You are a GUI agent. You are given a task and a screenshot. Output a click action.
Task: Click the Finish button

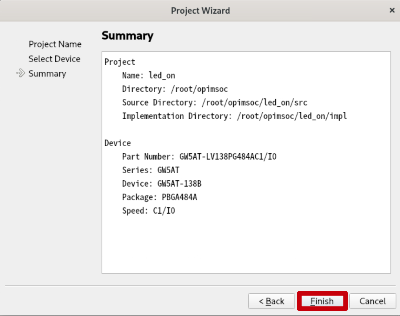(322, 301)
